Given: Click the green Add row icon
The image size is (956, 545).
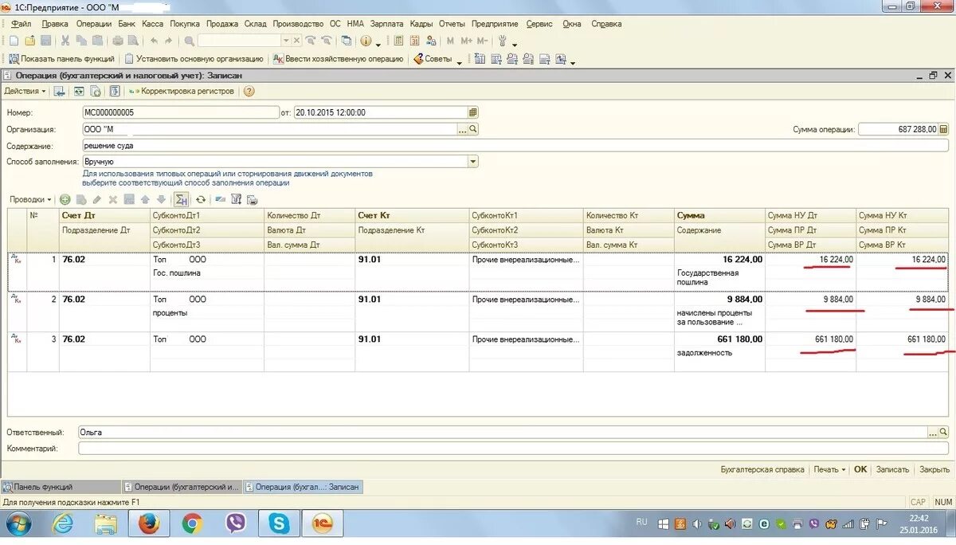Looking at the screenshot, I should coord(65,200).
